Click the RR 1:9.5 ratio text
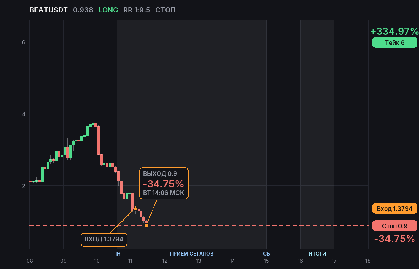This screenshot has height=269, width=419. (137, 10)
